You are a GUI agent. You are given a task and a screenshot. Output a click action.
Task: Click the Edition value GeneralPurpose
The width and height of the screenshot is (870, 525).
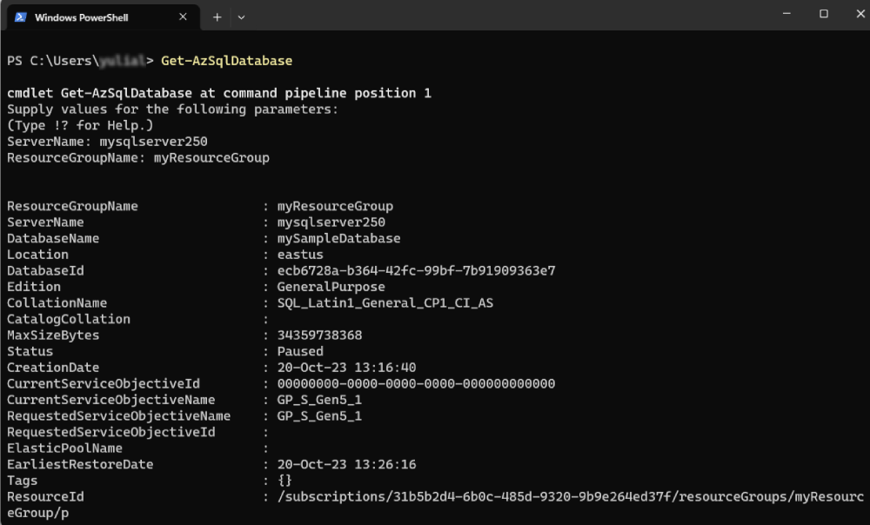point(331,287)
